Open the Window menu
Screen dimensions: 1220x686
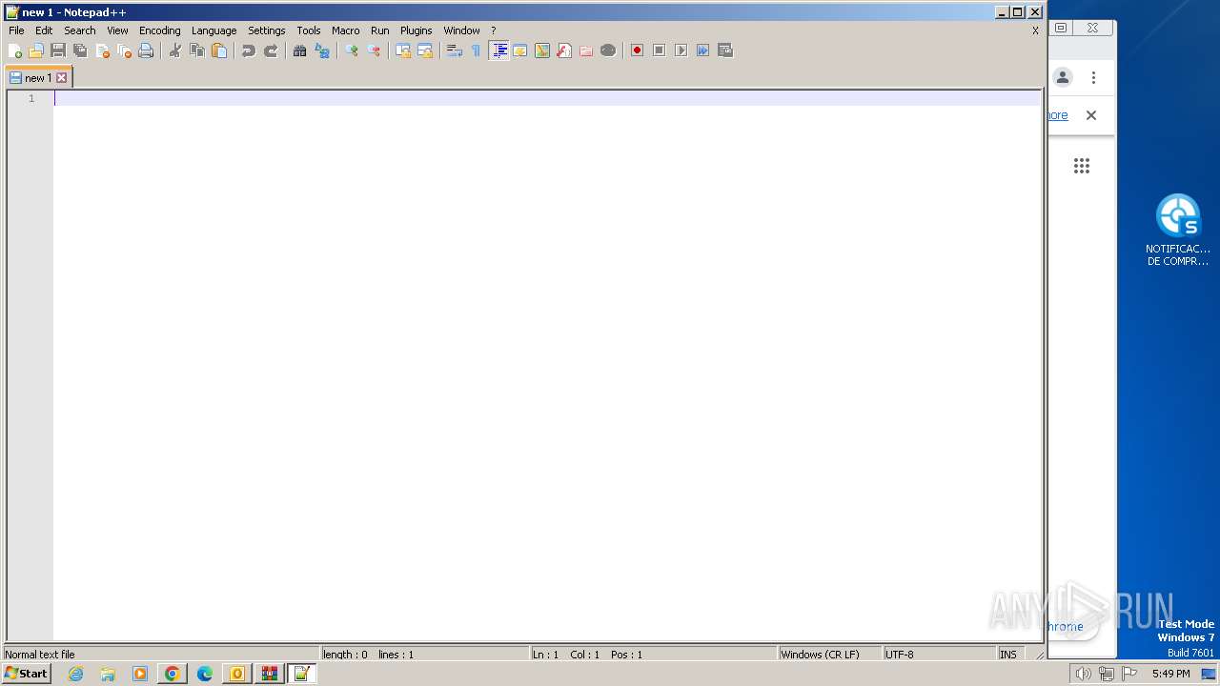[x=462, y=30]
